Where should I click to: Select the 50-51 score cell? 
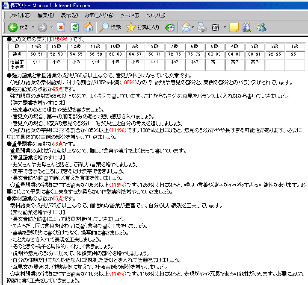point(37,54)
